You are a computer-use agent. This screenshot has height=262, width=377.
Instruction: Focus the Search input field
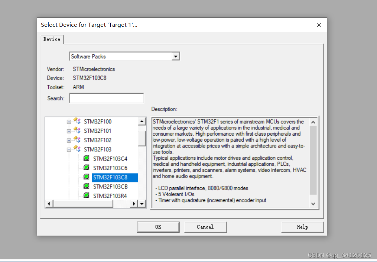[107, 98]
